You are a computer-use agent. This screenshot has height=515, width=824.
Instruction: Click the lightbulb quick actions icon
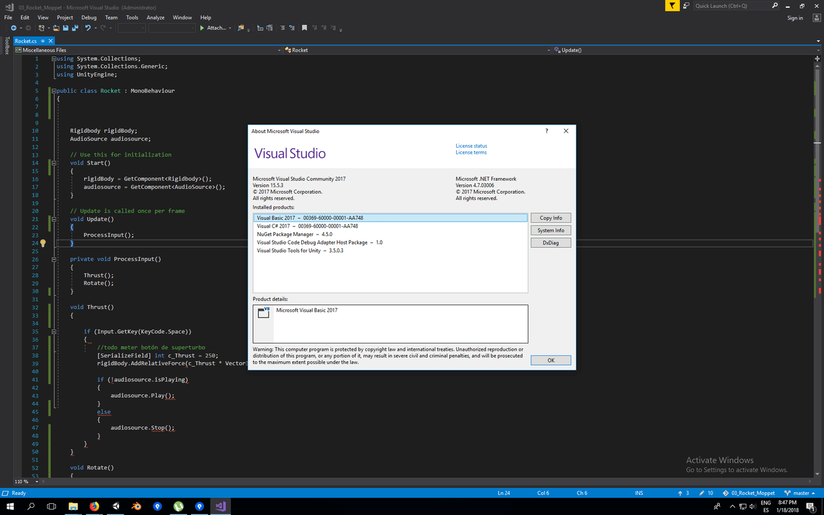[x=43, y=243]
